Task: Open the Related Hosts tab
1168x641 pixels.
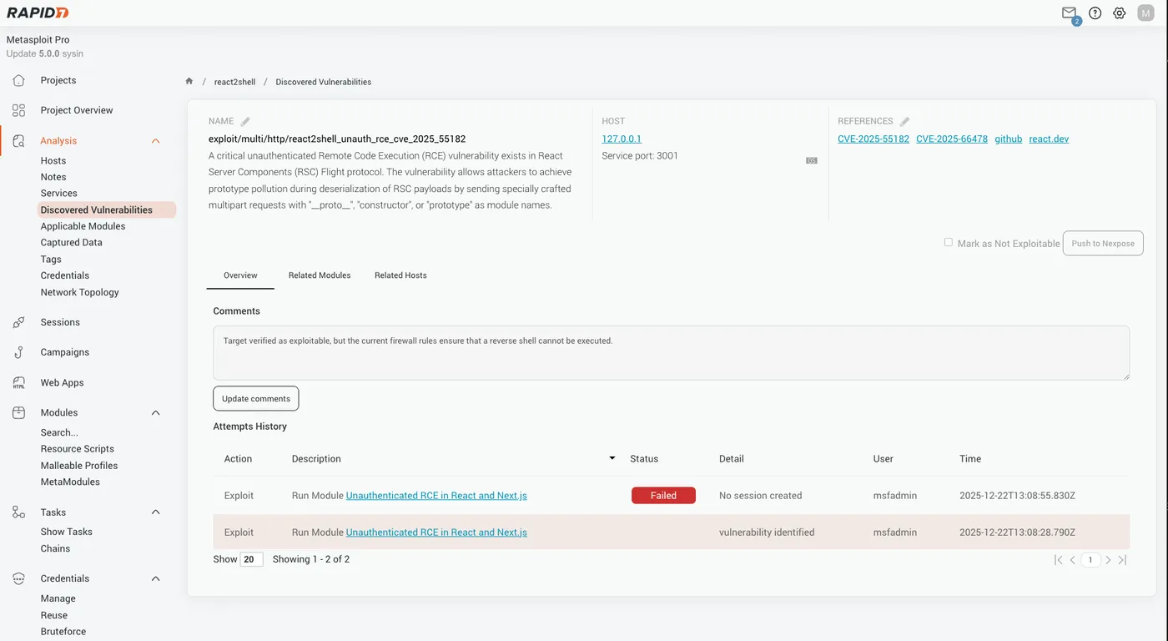Action: pos(400,275)
